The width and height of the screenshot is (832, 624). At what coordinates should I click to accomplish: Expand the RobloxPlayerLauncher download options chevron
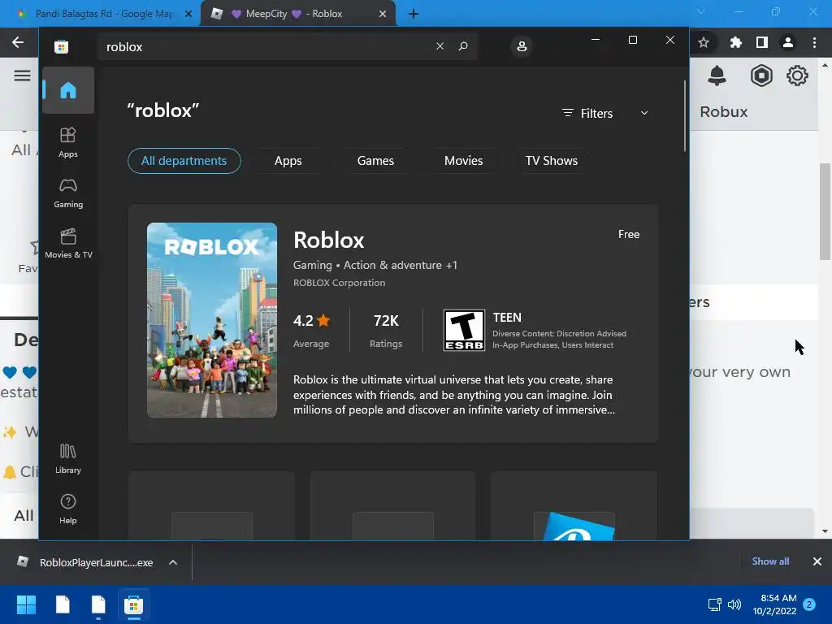point(173,562)
